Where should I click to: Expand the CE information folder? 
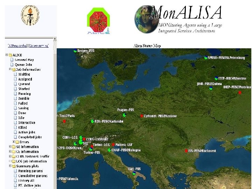coord(10,152)
